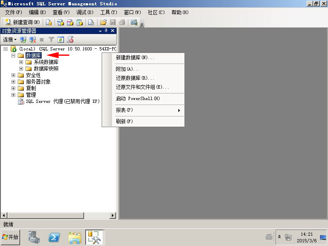Open the 连接 (Connect) dropdown
The height and width of the screenshot is (246, 328).
(9, 40)
